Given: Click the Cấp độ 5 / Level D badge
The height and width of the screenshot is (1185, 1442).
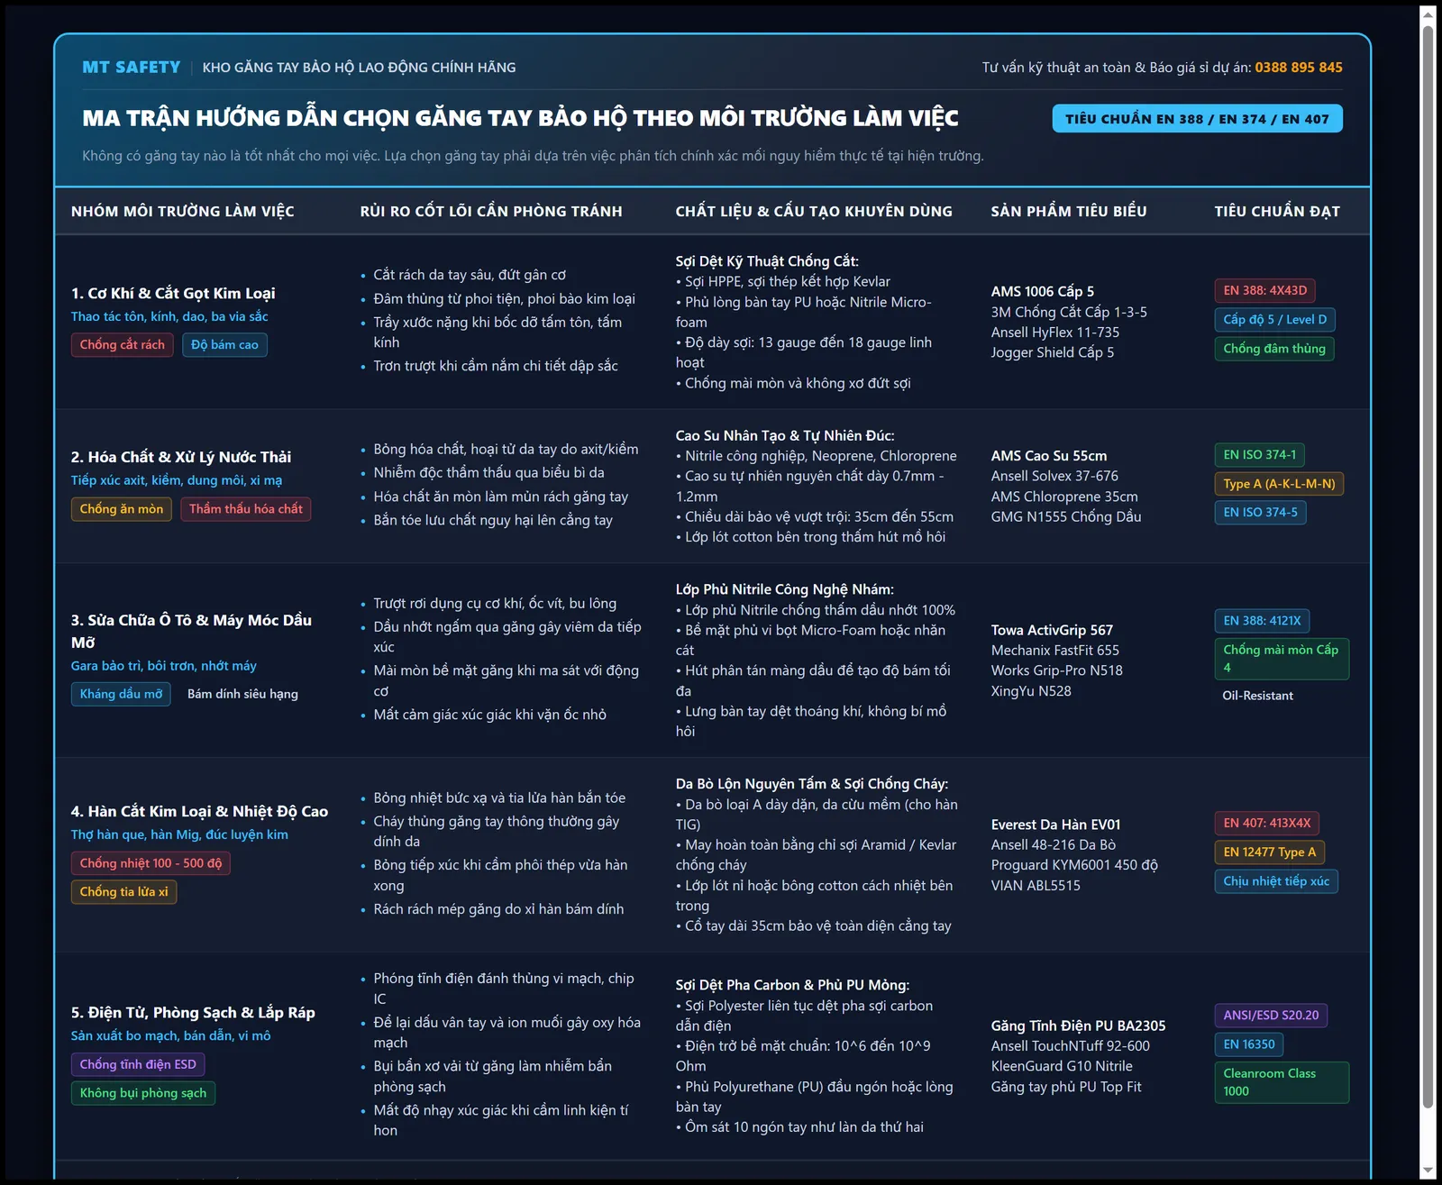Looking at the screenshot, I should pyautogui.click(x=1274, y=319).
